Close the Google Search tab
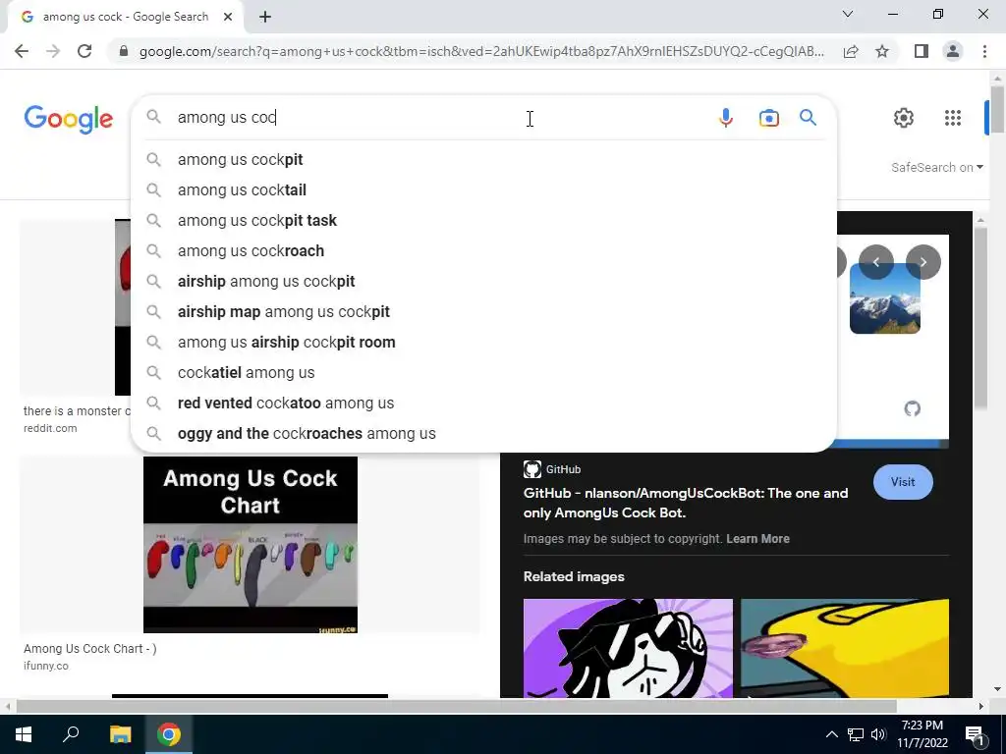Screen dimensions: 1006x754 (228, 18)
